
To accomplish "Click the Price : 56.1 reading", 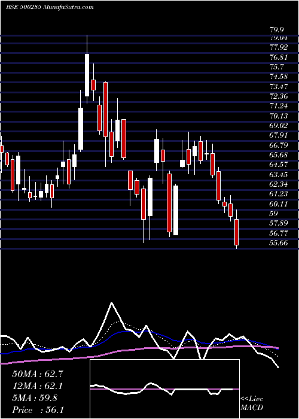I will pyautogui.click(x=38, y=410).
